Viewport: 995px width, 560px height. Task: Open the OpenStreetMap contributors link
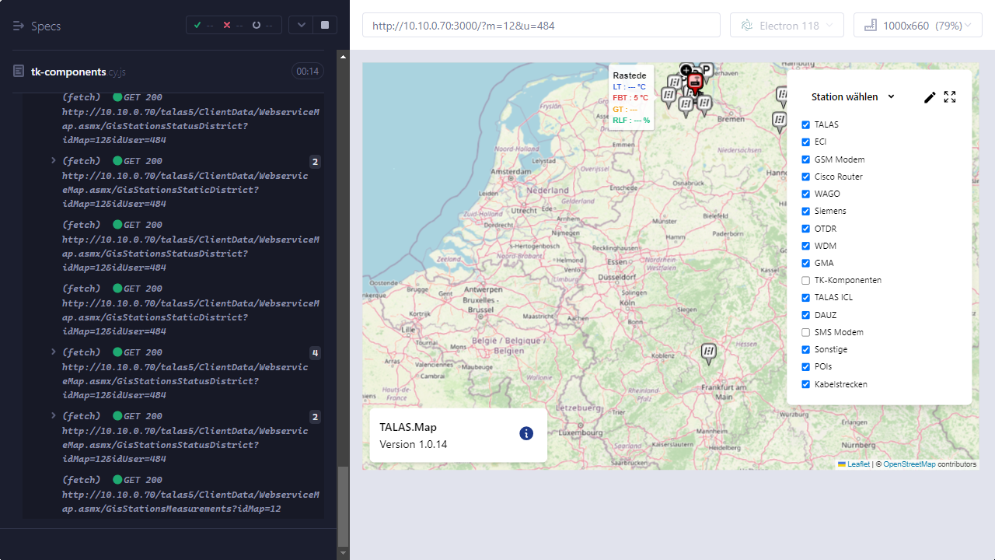point(909,464)
